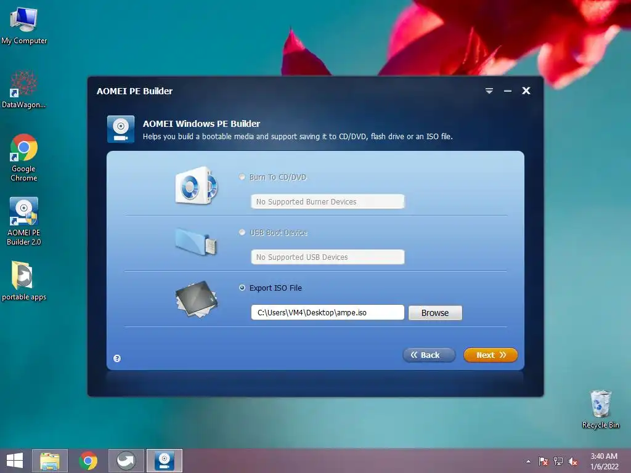Open the gray arrow app on the taskbar
The height and width of the screenshot is (473, 631).
(x=126, y=461)
